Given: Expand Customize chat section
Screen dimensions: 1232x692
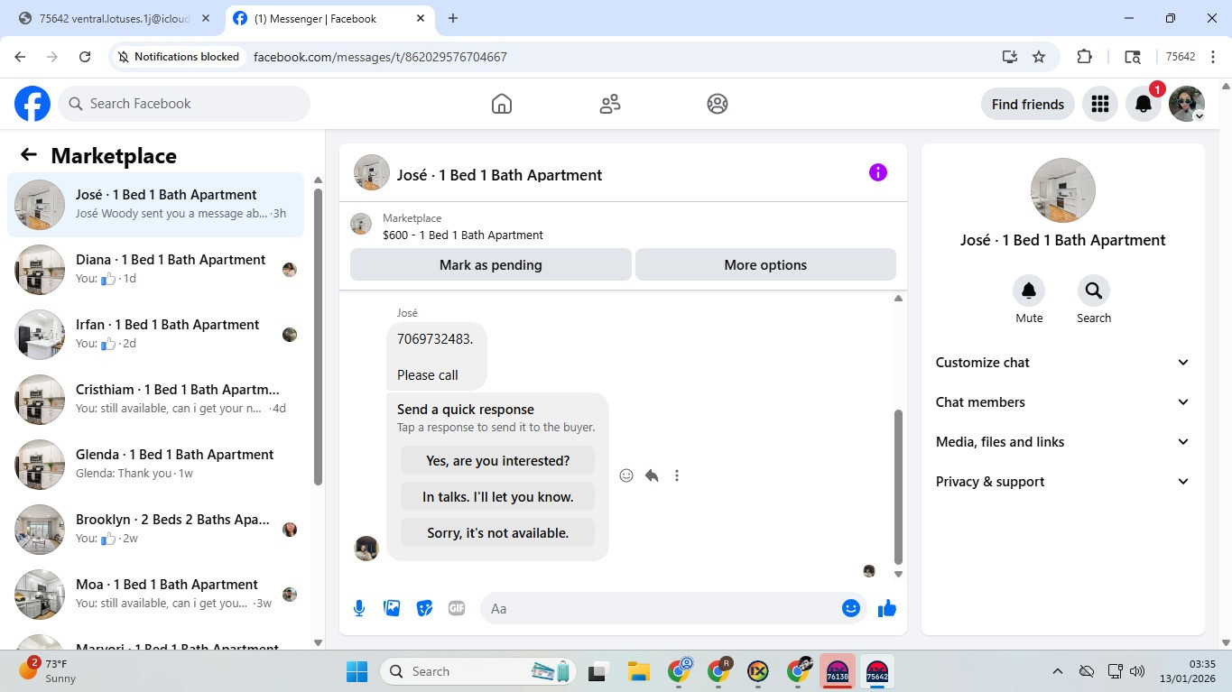Looking at the screenshot, I should pos(1063,363).
